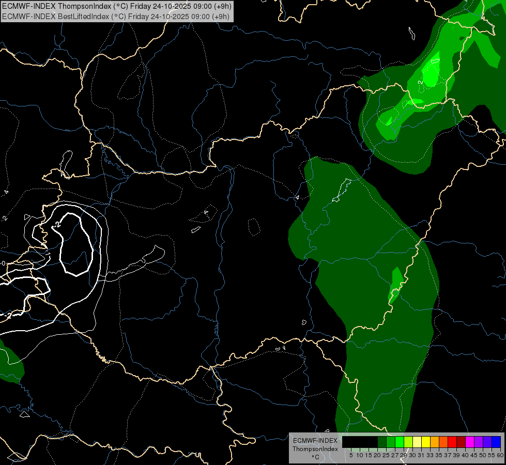
Task: Pick the pure yellow 31–33 legend swatch
Action: [426, 442]
